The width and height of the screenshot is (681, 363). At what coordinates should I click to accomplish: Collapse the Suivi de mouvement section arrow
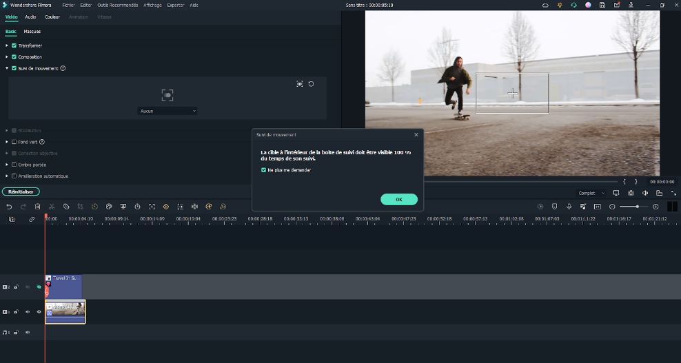(6, 68)
